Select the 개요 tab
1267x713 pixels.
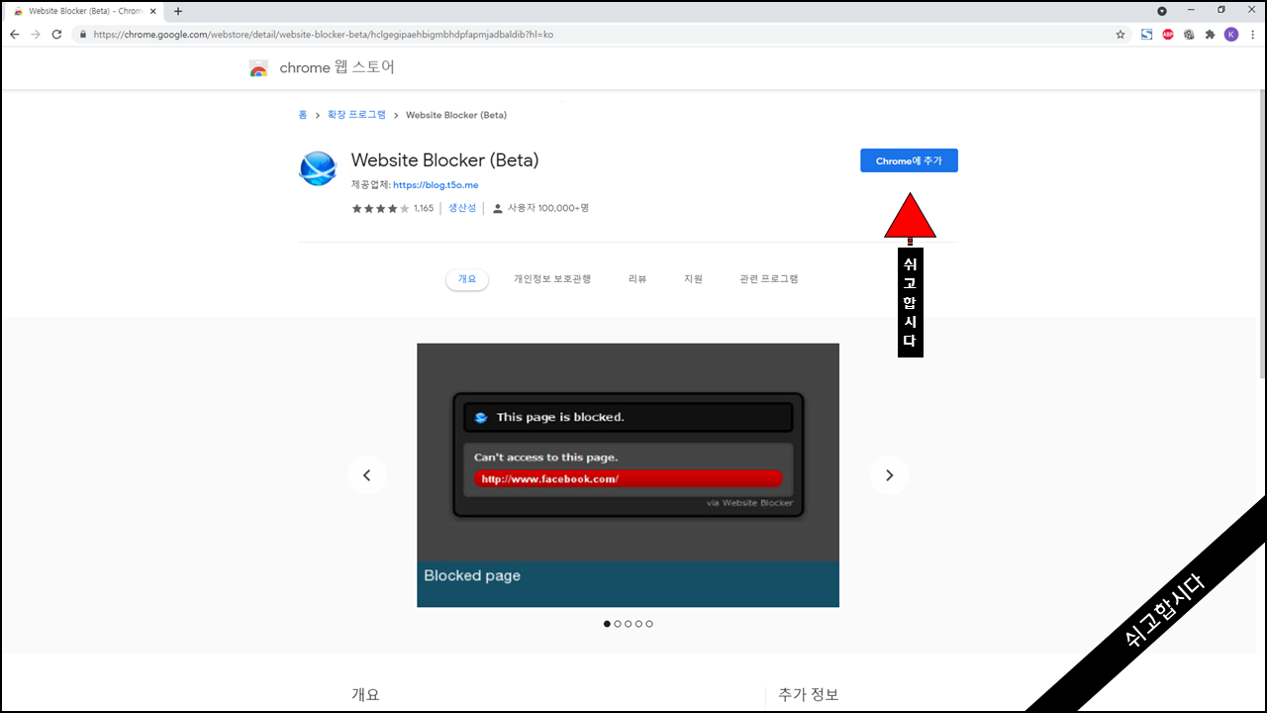tap(466, 279)
